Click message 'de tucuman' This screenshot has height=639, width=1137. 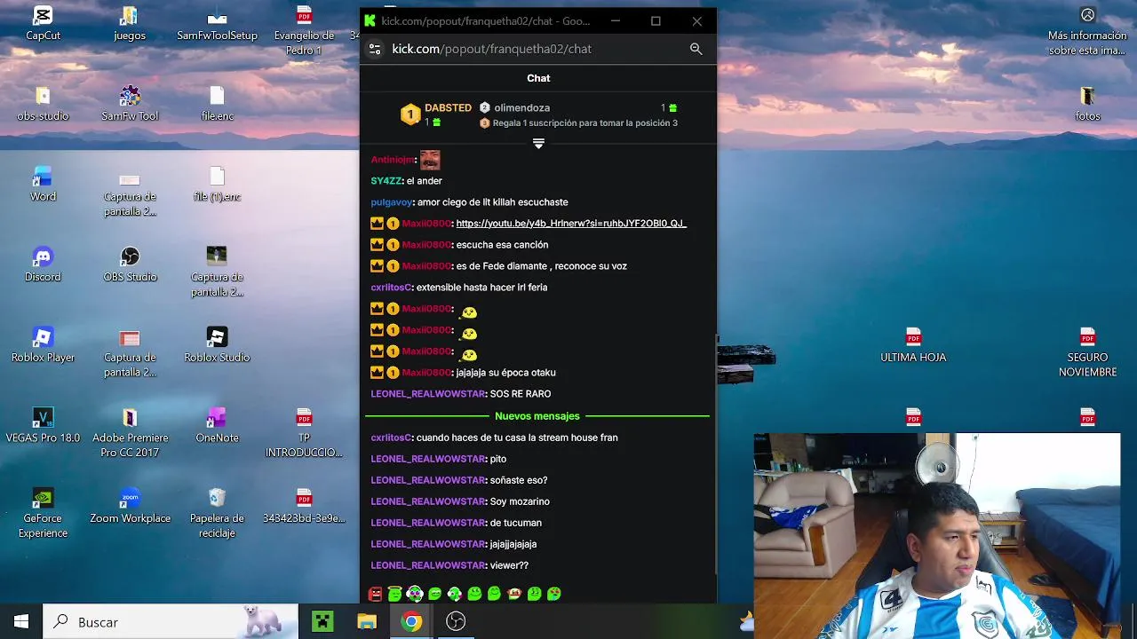click(x=515, y=523)
